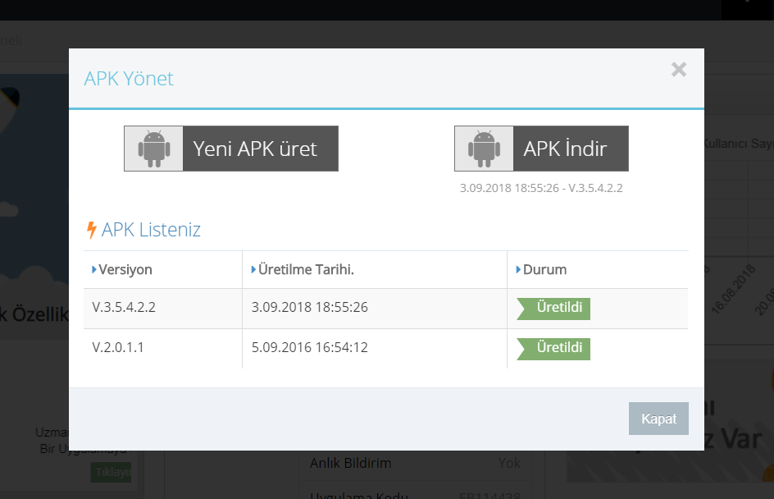Click the lightning bolt icon beside APK Listeniz
This screenshot has width=774, height=499.
click(91, 230)
